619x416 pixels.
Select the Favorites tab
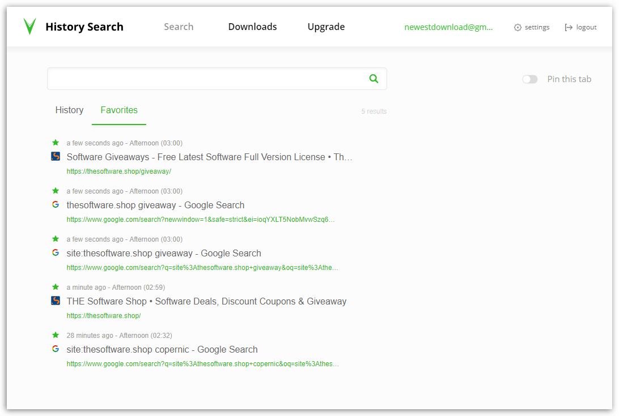[x=119, y=110]
